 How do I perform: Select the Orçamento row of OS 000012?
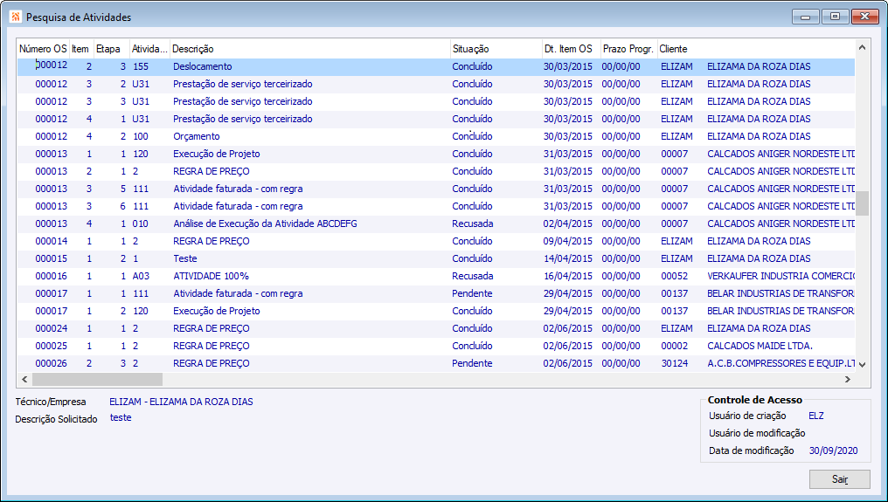[x=436, y=136]
